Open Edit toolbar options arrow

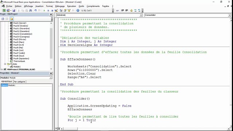coord(143,11)
